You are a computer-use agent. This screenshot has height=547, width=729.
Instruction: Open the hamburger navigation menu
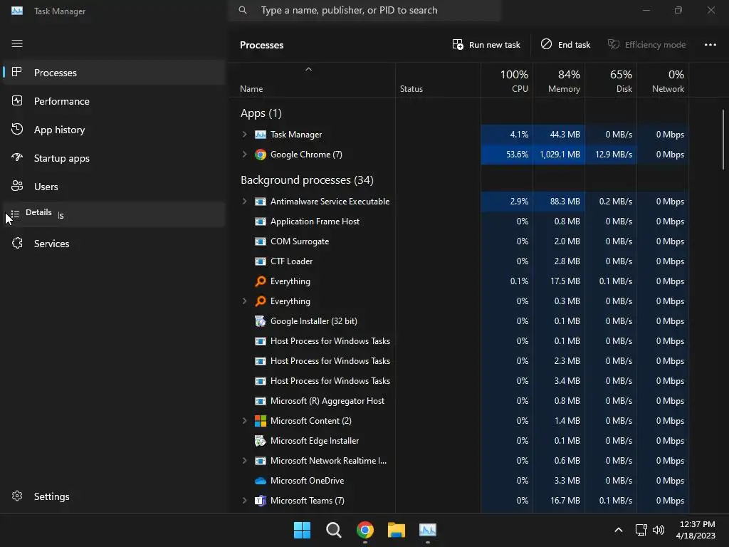17,43
